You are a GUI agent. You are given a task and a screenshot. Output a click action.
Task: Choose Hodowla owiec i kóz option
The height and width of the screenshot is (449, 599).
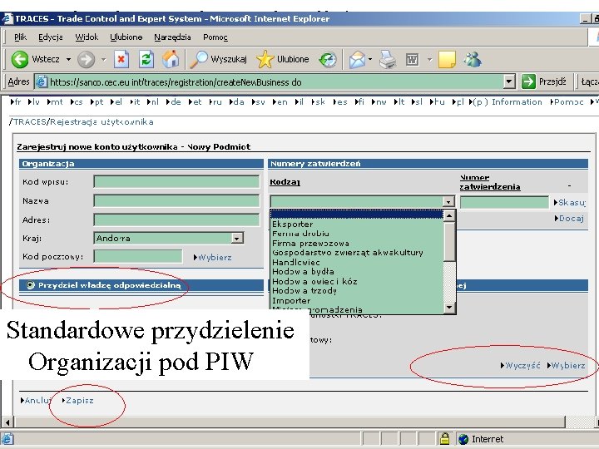click(357, 281)
